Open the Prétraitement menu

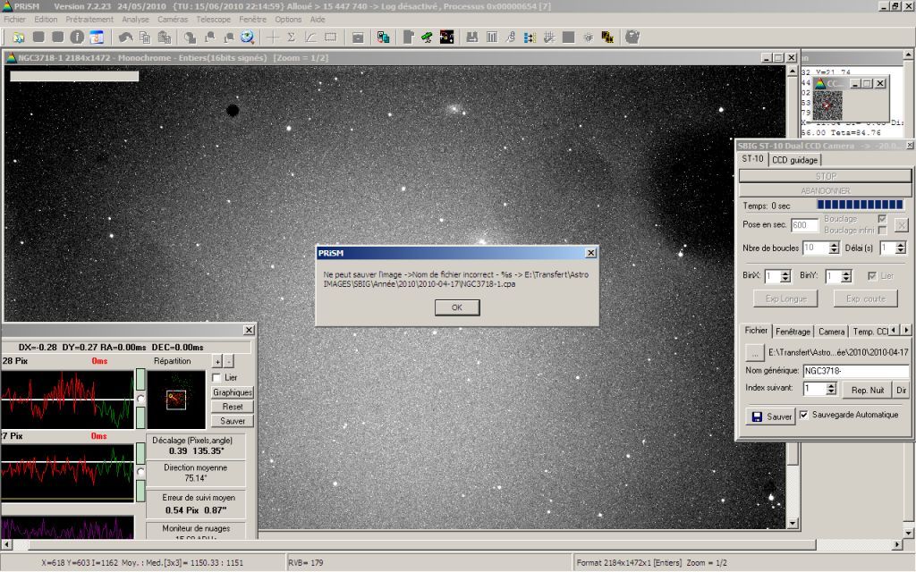pyautogui.click(x=89, y=19)
